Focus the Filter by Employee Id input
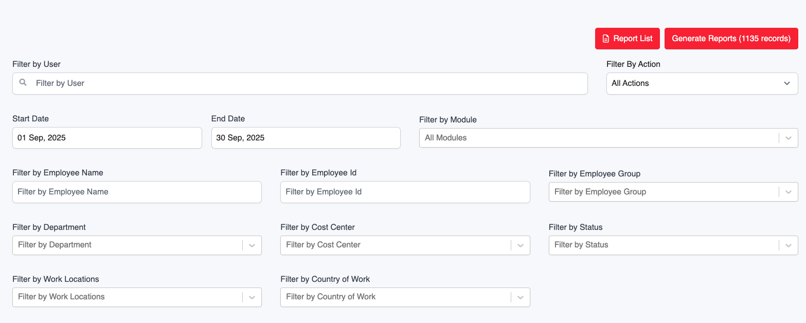806x323 pixels. 405,192
